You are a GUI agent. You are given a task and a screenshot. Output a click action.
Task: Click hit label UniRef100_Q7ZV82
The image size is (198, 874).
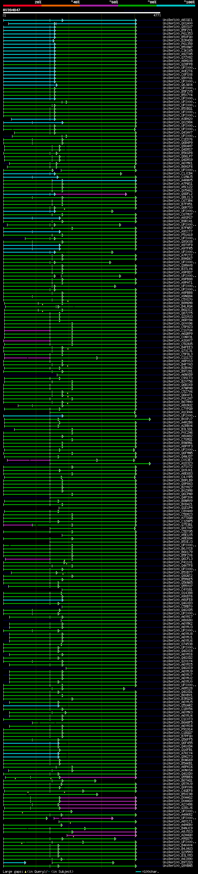[178, 57]
